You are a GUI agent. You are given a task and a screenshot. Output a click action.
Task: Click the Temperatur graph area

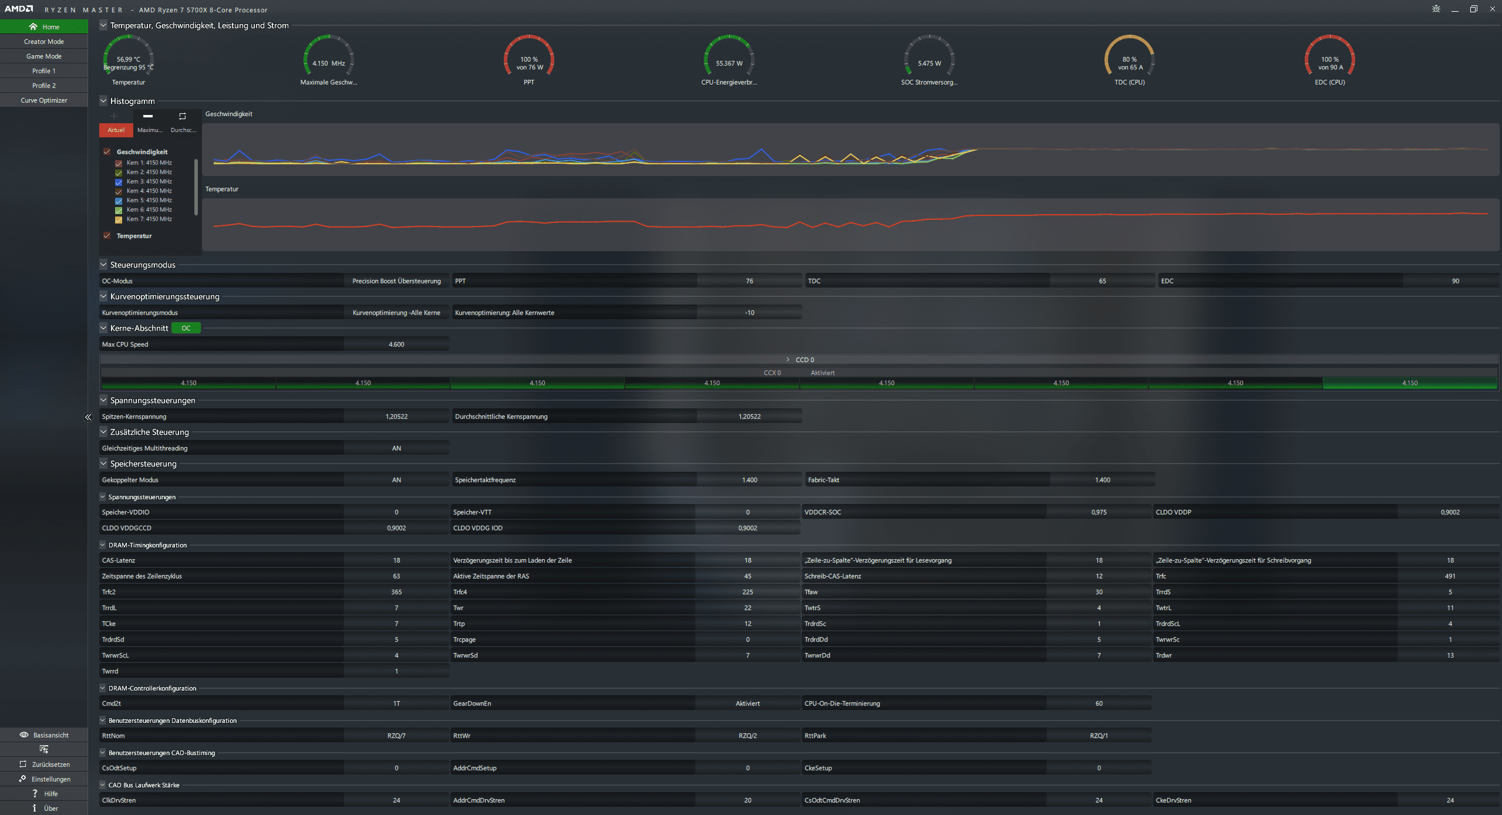850,225
